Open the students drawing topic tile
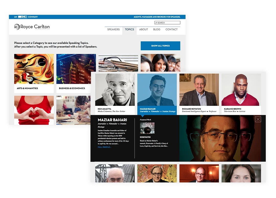This screenshot has height=198, width=276. [x=73, y=110]
